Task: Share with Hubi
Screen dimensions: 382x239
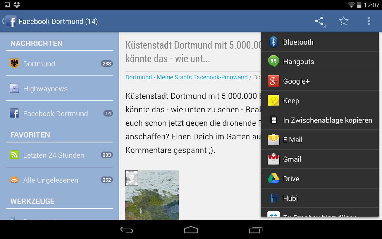Action: [320, 198]
